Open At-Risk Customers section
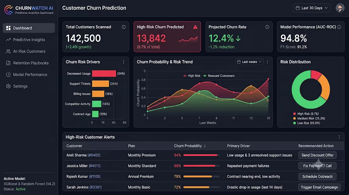The image size is (349, 195). coord(29,51)
